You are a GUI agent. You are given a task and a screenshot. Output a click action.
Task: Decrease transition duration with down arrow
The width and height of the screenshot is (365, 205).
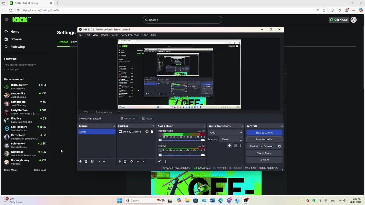(x=241, y=141)
